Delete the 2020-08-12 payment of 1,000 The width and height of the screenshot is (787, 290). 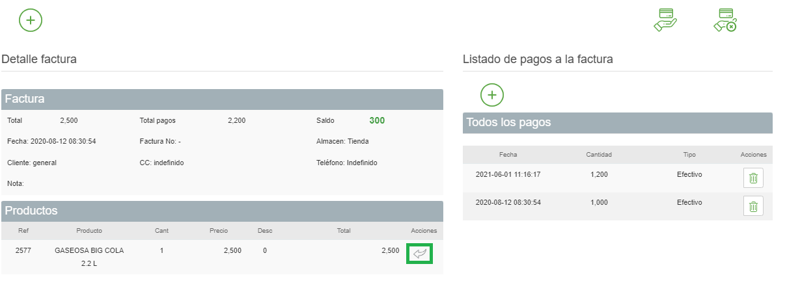[753, 206]
